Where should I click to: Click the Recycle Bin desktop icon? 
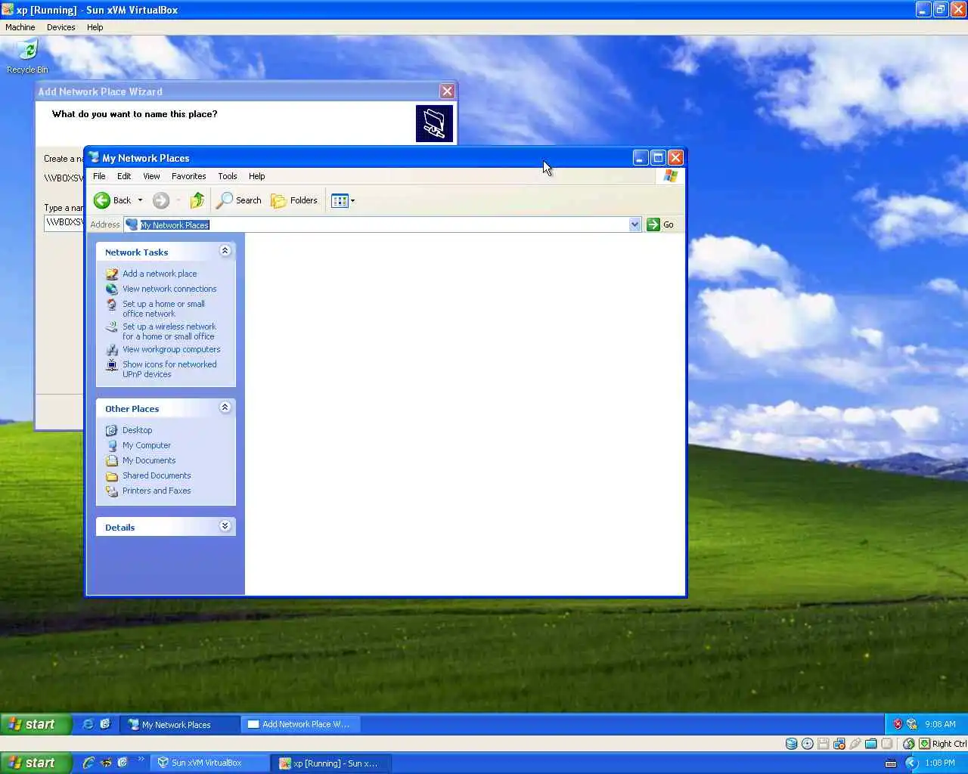(x=27, y=57)
